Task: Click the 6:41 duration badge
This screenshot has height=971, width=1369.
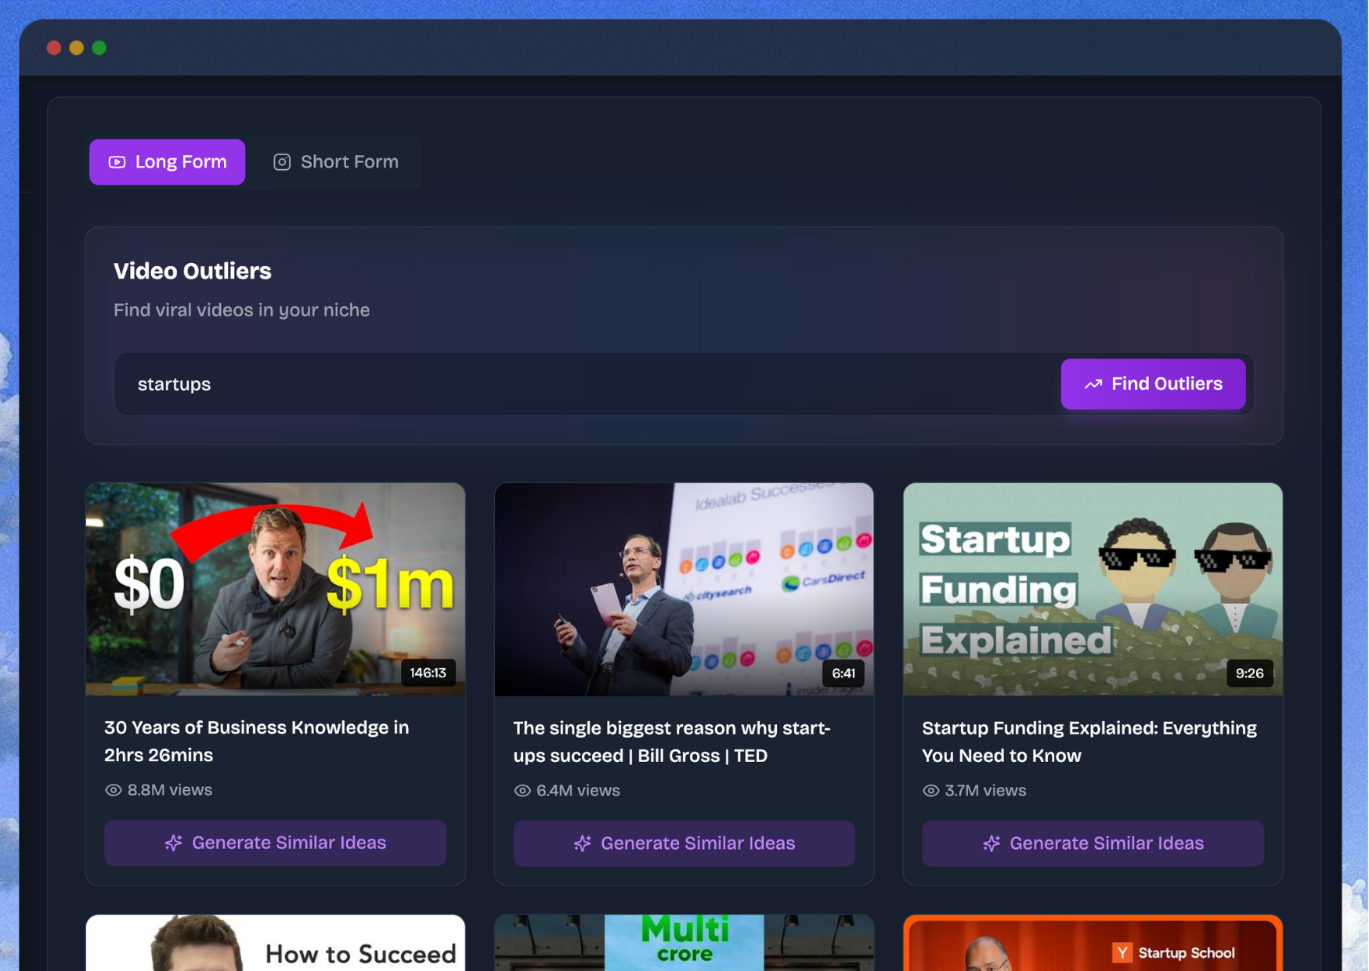Action: coord(843,673)
